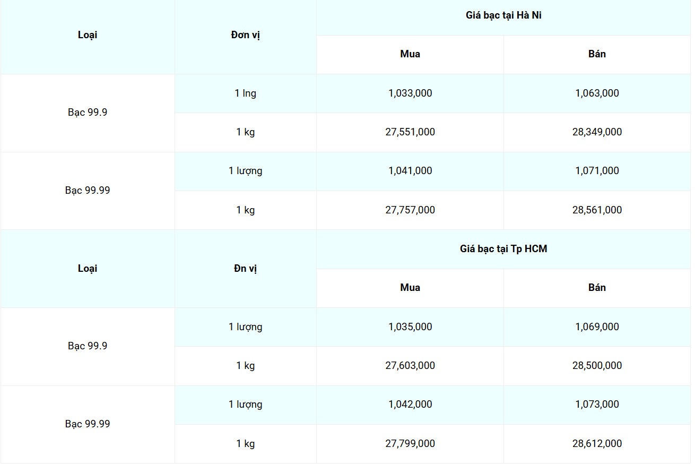Click the 1,073,000 sell price
Screen dimensions: 695x464
pyautogui.click(x=597, y=405)
